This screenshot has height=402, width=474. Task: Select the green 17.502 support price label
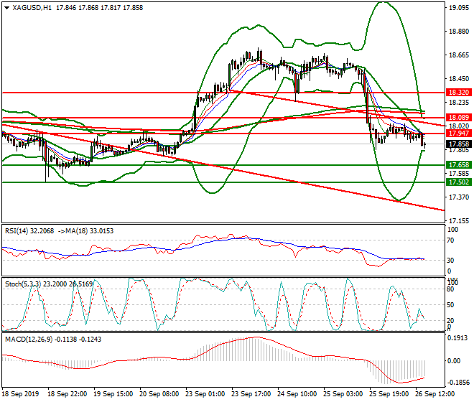click(x=459, y=182)
